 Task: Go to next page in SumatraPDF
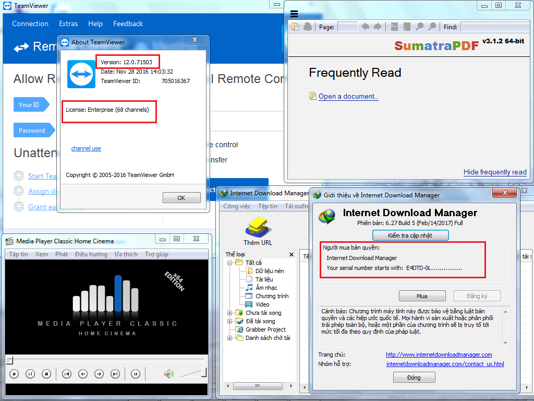378,27
